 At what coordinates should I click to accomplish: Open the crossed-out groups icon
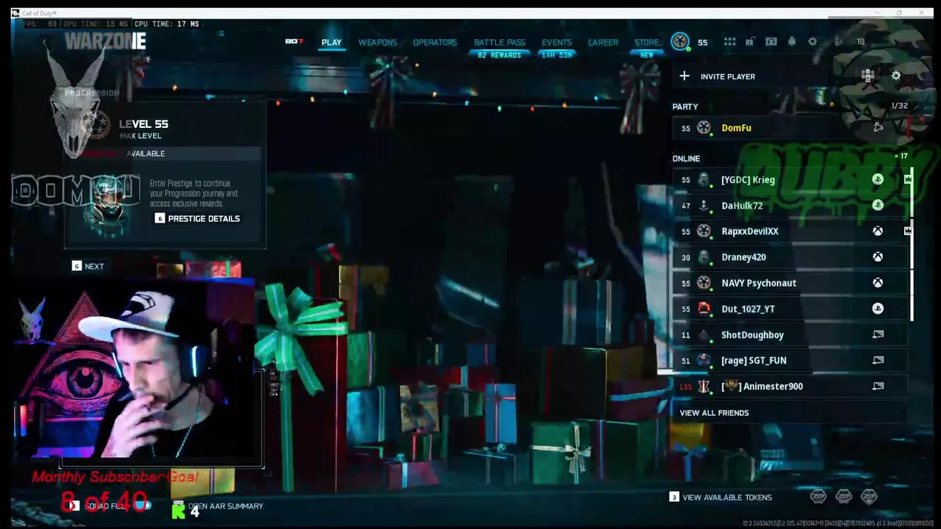click(x=867, y=76)
